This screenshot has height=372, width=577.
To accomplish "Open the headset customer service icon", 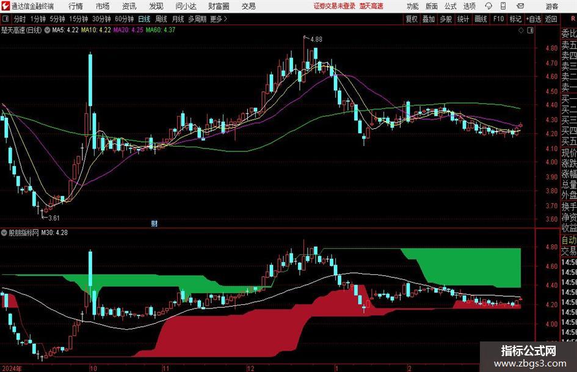I will point(488,6).
